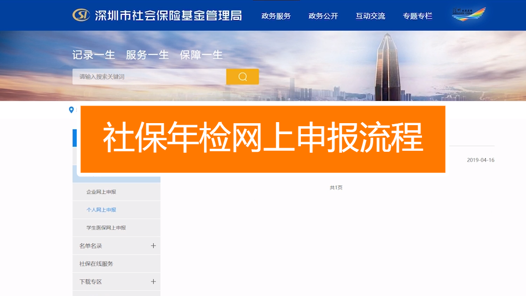Click the 深圳市社会保险基金管理局 site title text
The width and height of the screenshot is (526, 296).
coord(168,15)
